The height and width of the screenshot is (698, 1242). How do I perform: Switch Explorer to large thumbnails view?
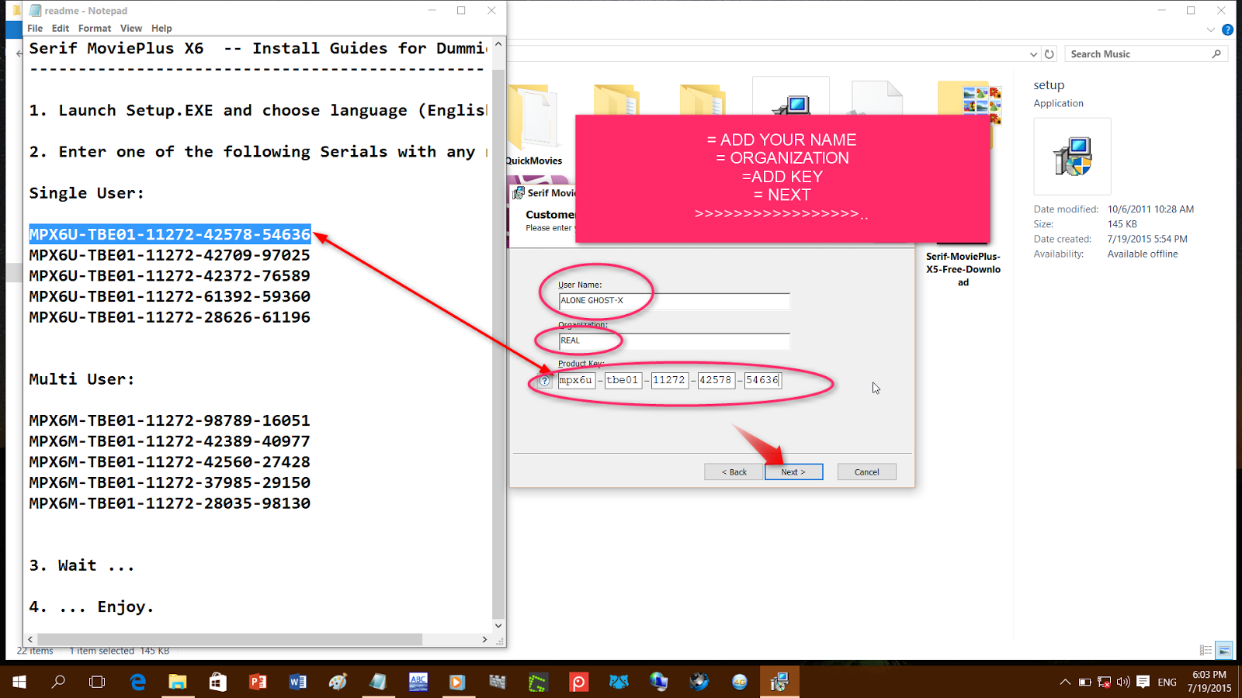pos(1224,650)
